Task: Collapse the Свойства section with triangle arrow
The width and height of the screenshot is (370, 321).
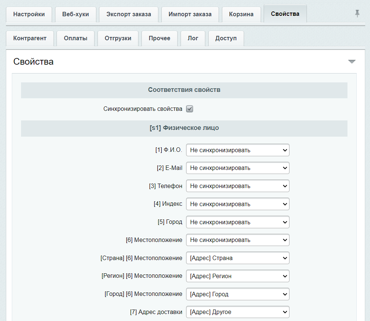Action: point(352,62)
